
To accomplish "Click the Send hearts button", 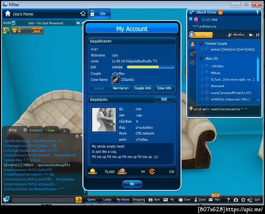I will click(x=37, y=31).
